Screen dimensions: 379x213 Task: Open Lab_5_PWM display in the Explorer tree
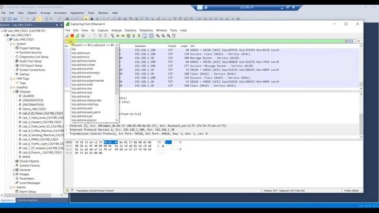41,140
